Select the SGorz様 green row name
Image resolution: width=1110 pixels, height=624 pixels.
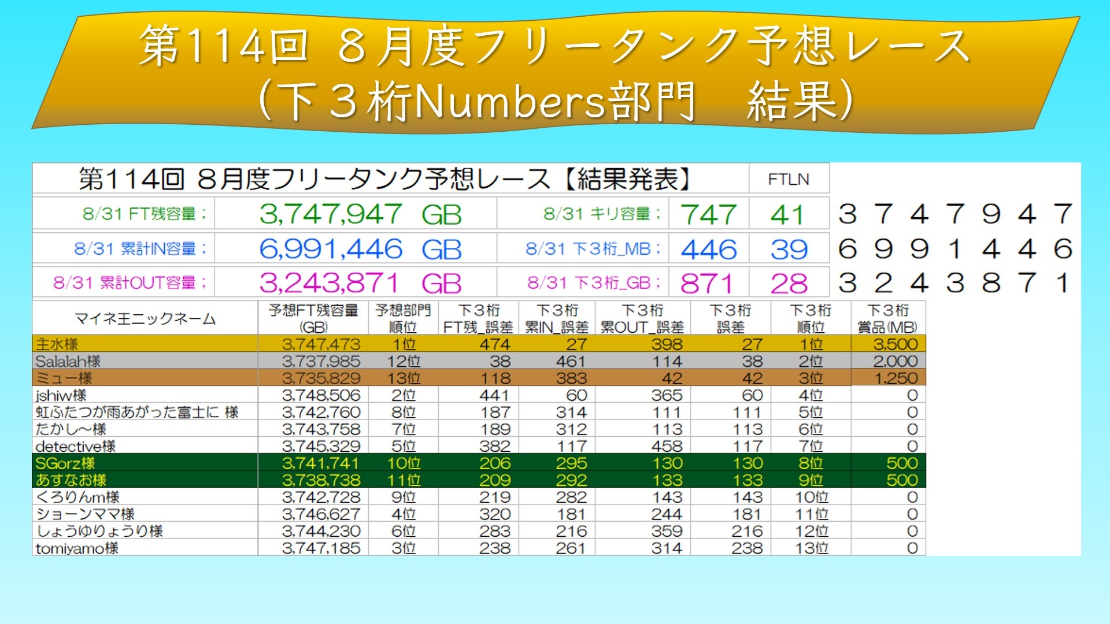click(x=65, y=463)
